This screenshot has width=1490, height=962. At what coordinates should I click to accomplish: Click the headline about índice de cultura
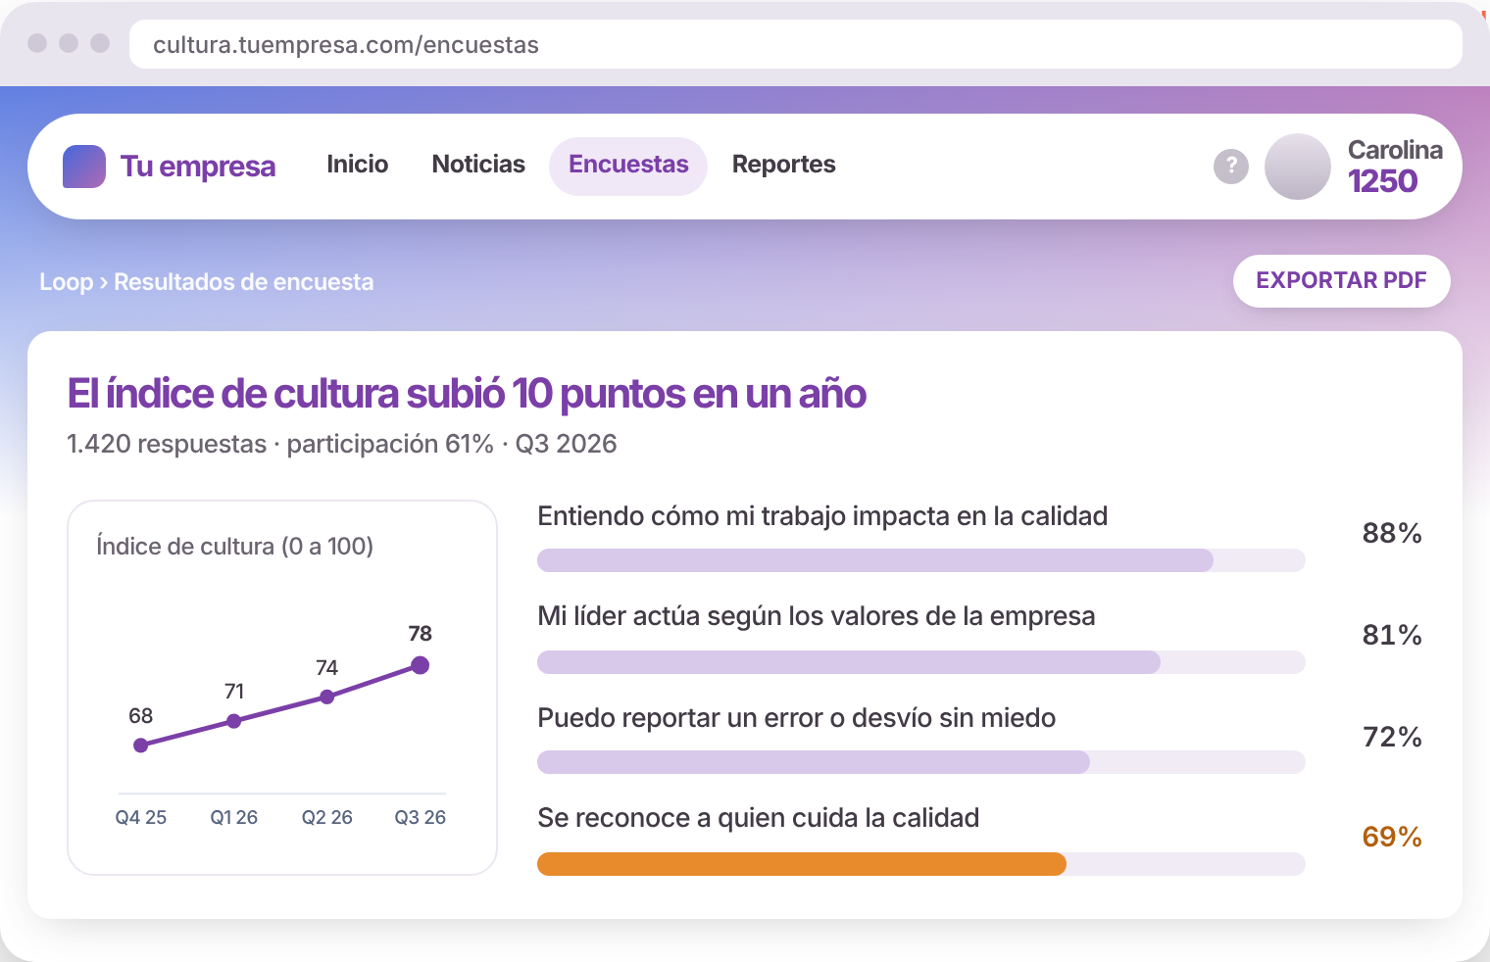pos(467,394)
